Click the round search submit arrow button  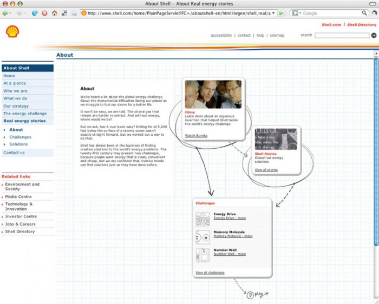[x=374, y=35]
